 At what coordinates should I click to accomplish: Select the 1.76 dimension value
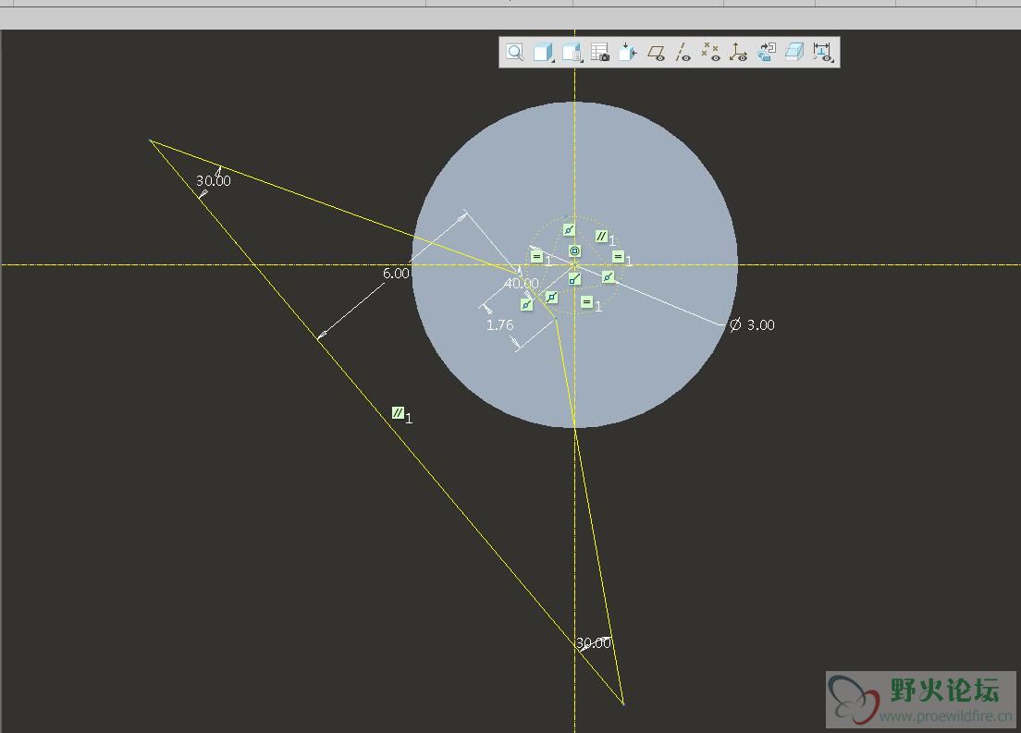pyautogui.click(x=499, y=324)
